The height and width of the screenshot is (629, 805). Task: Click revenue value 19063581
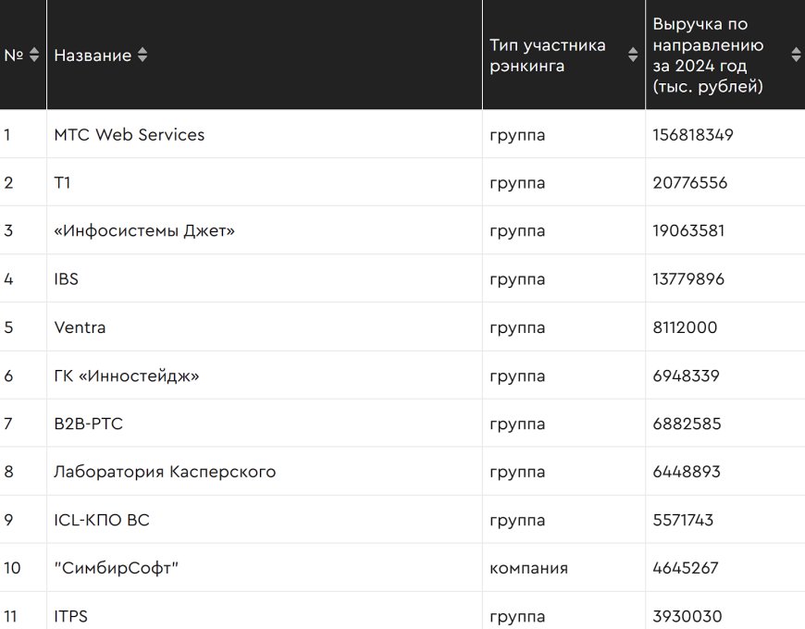688,231
